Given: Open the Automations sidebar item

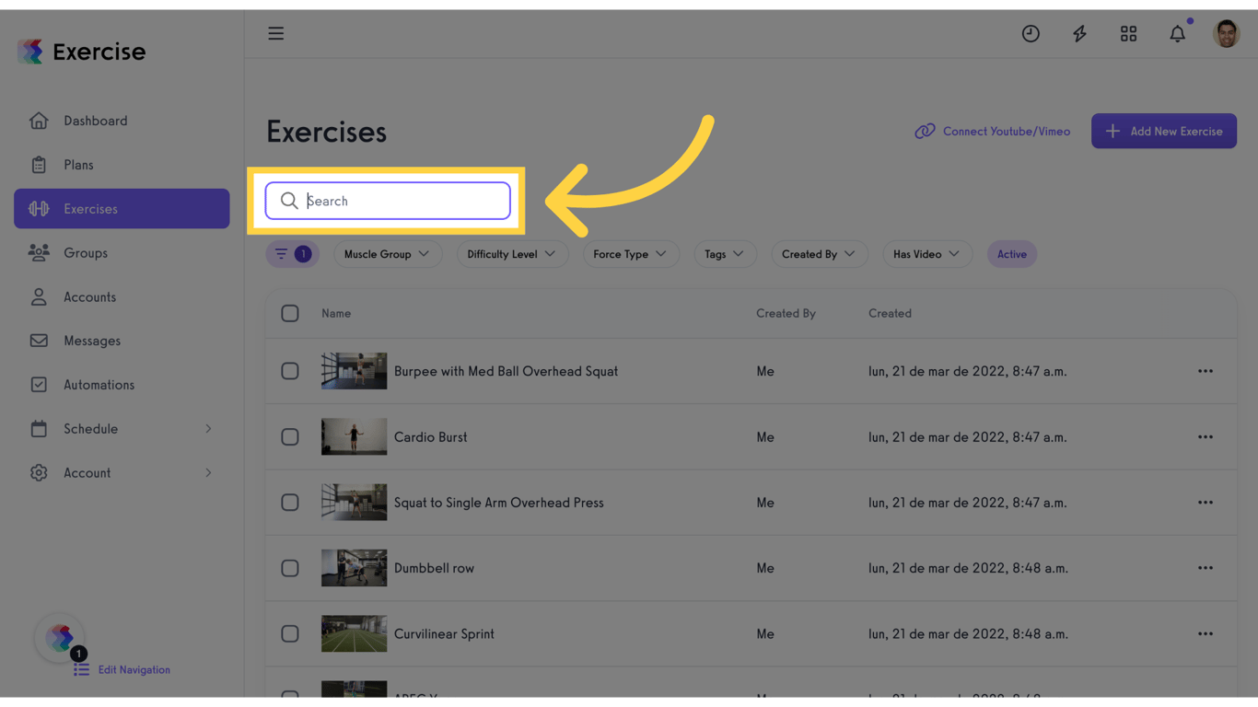Looking at the screenshot, I should click(99, 385).
